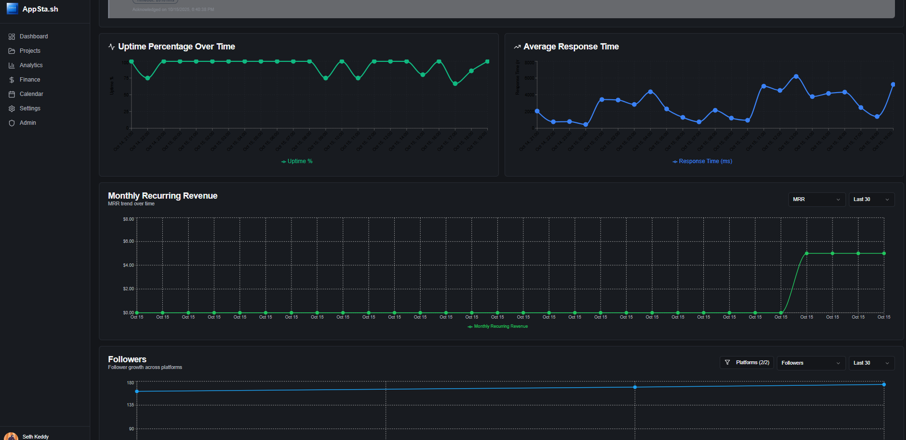Open the Followers metric dropdown

pos(810,363)
